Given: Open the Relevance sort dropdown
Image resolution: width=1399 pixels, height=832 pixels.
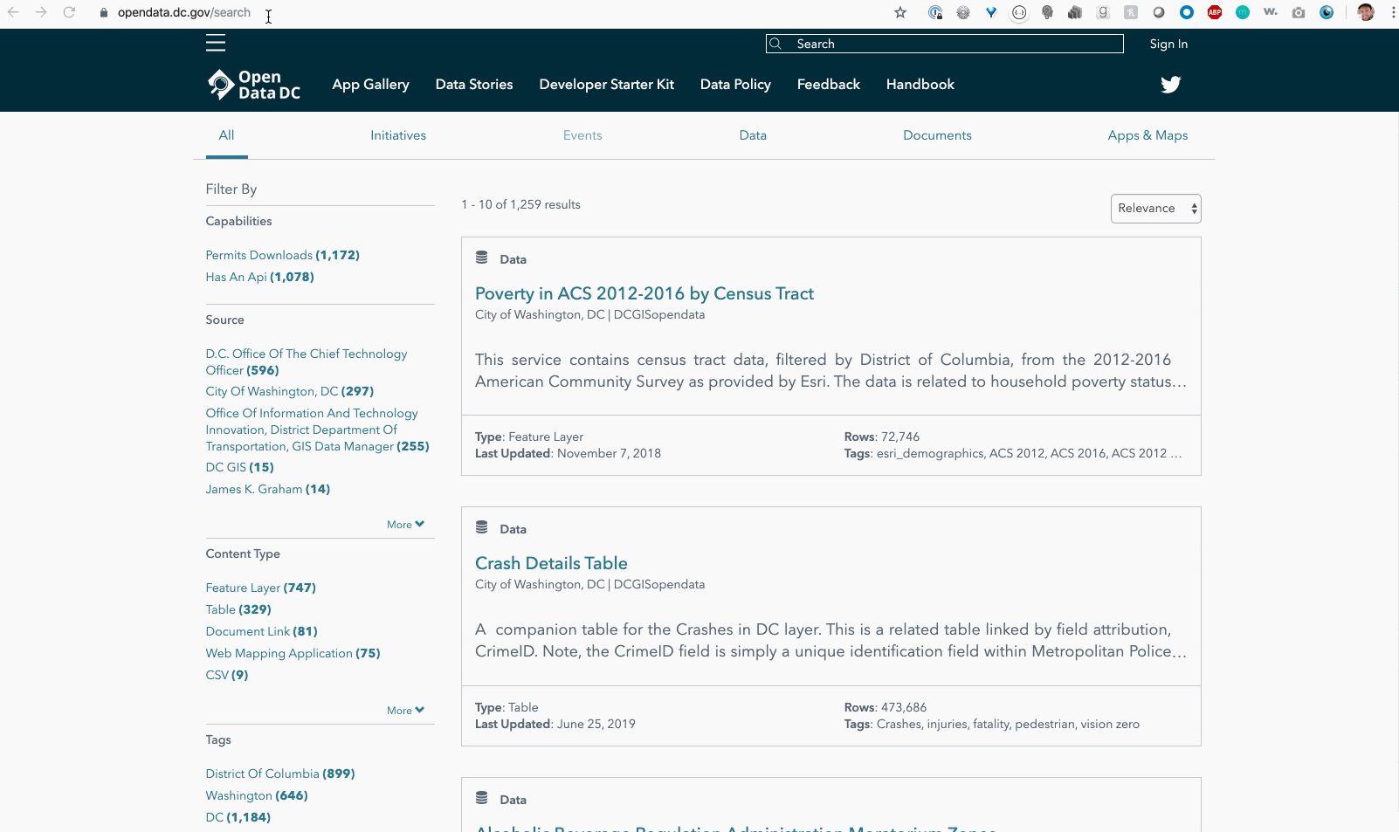Looking at the screenshot, I should point(1154,208).
